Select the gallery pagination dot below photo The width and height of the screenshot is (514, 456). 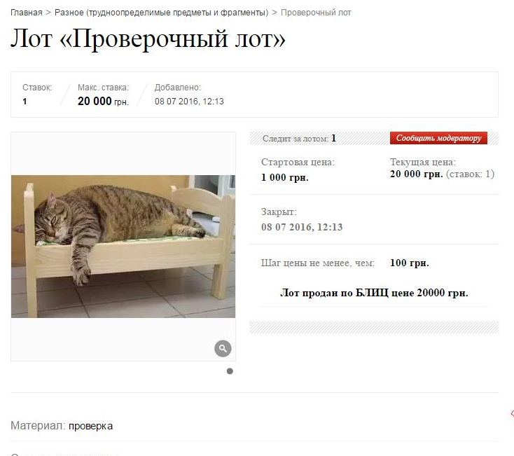(x=230, y=371)
